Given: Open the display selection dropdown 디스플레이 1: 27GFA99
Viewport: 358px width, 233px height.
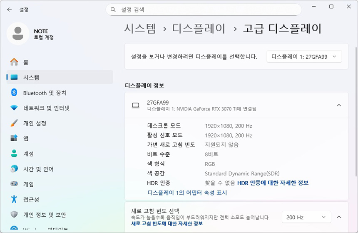Looking at the screenshot, I should (304, 57).
